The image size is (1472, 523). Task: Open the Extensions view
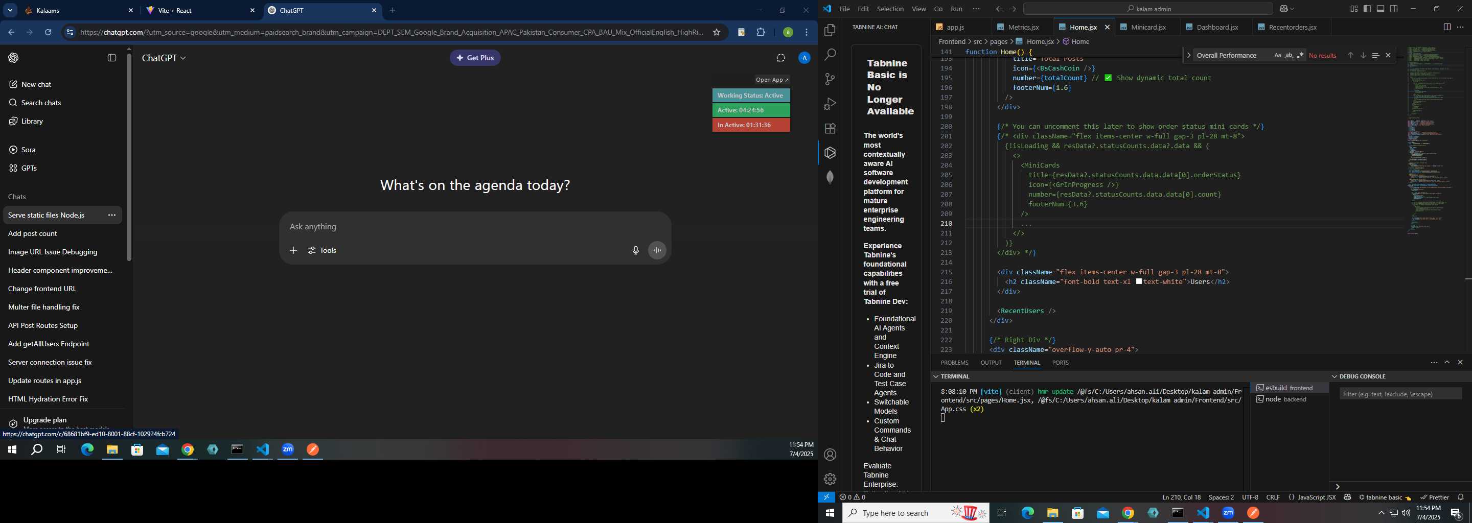(x=830, y=129)
